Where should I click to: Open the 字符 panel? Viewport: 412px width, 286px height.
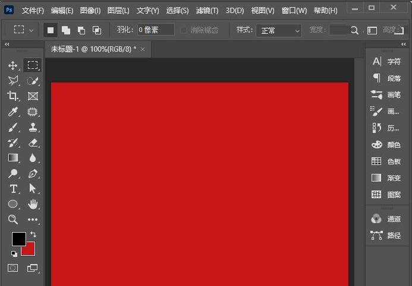click(x=386, y=61)
